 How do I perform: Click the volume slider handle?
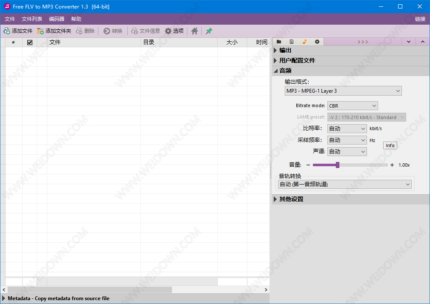click(x=338, y=165)
